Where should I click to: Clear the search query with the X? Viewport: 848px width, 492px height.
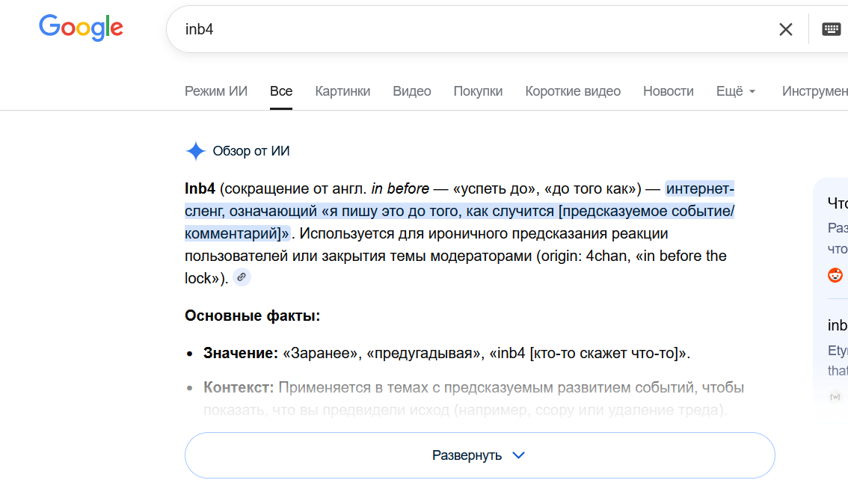click(786, 29)
